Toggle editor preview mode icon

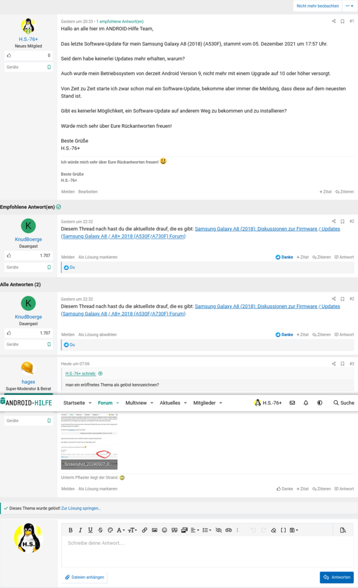(x=342, y=530)
